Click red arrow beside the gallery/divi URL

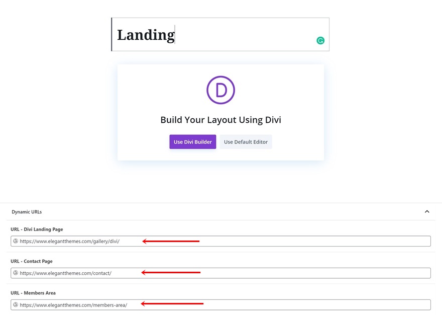[x=171, y=242]
